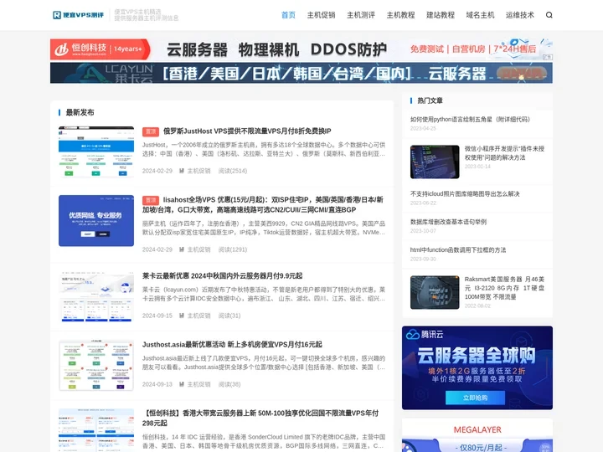The image size is (603, 452).
Task: Click the lisahost article summary text
Action: (264, 228)
